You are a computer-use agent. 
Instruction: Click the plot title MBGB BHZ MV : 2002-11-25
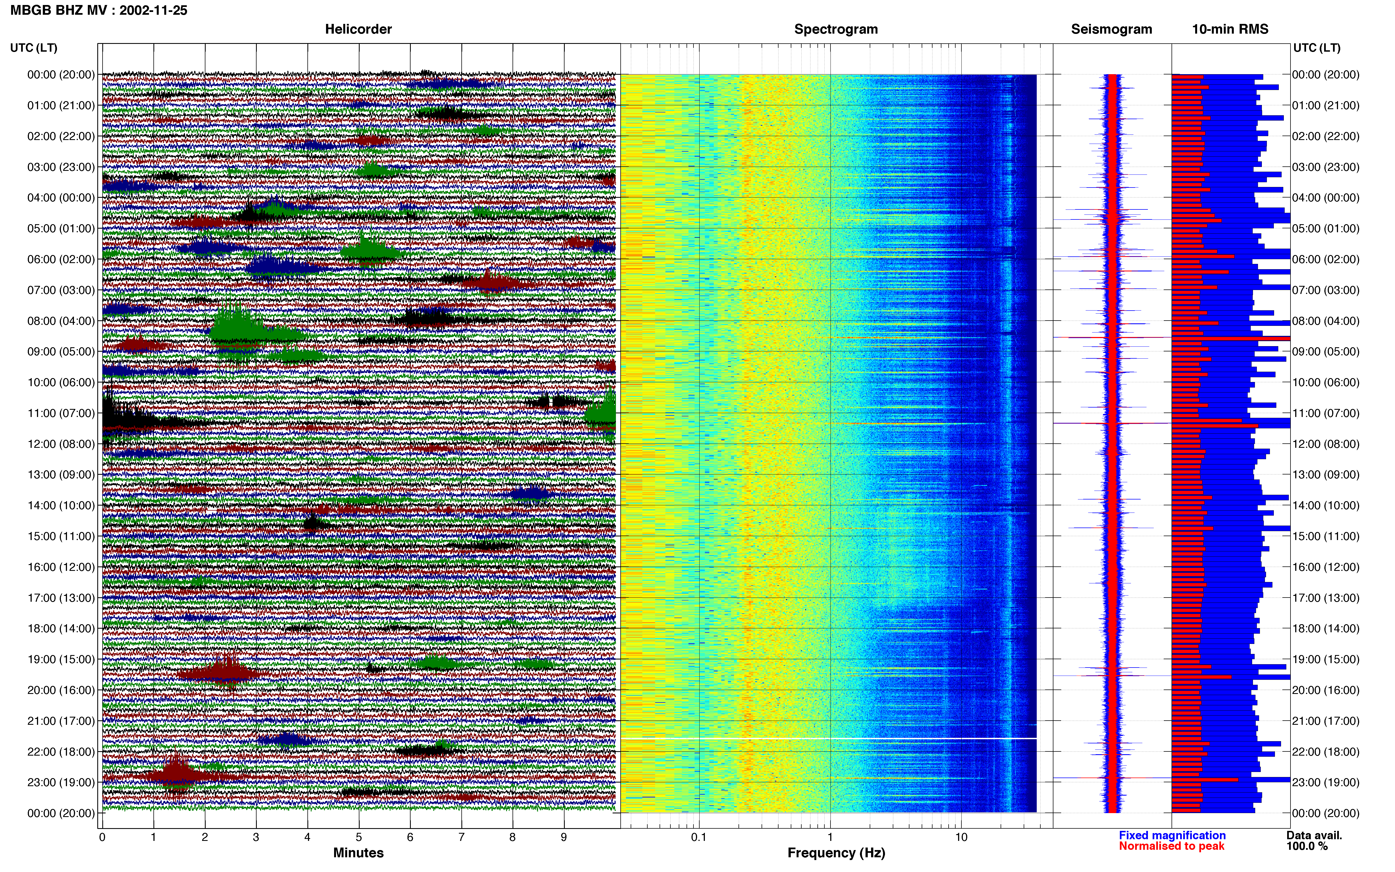99,10
